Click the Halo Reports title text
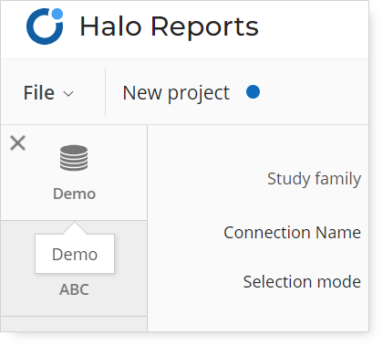383x346 pixels. point(169,26)
